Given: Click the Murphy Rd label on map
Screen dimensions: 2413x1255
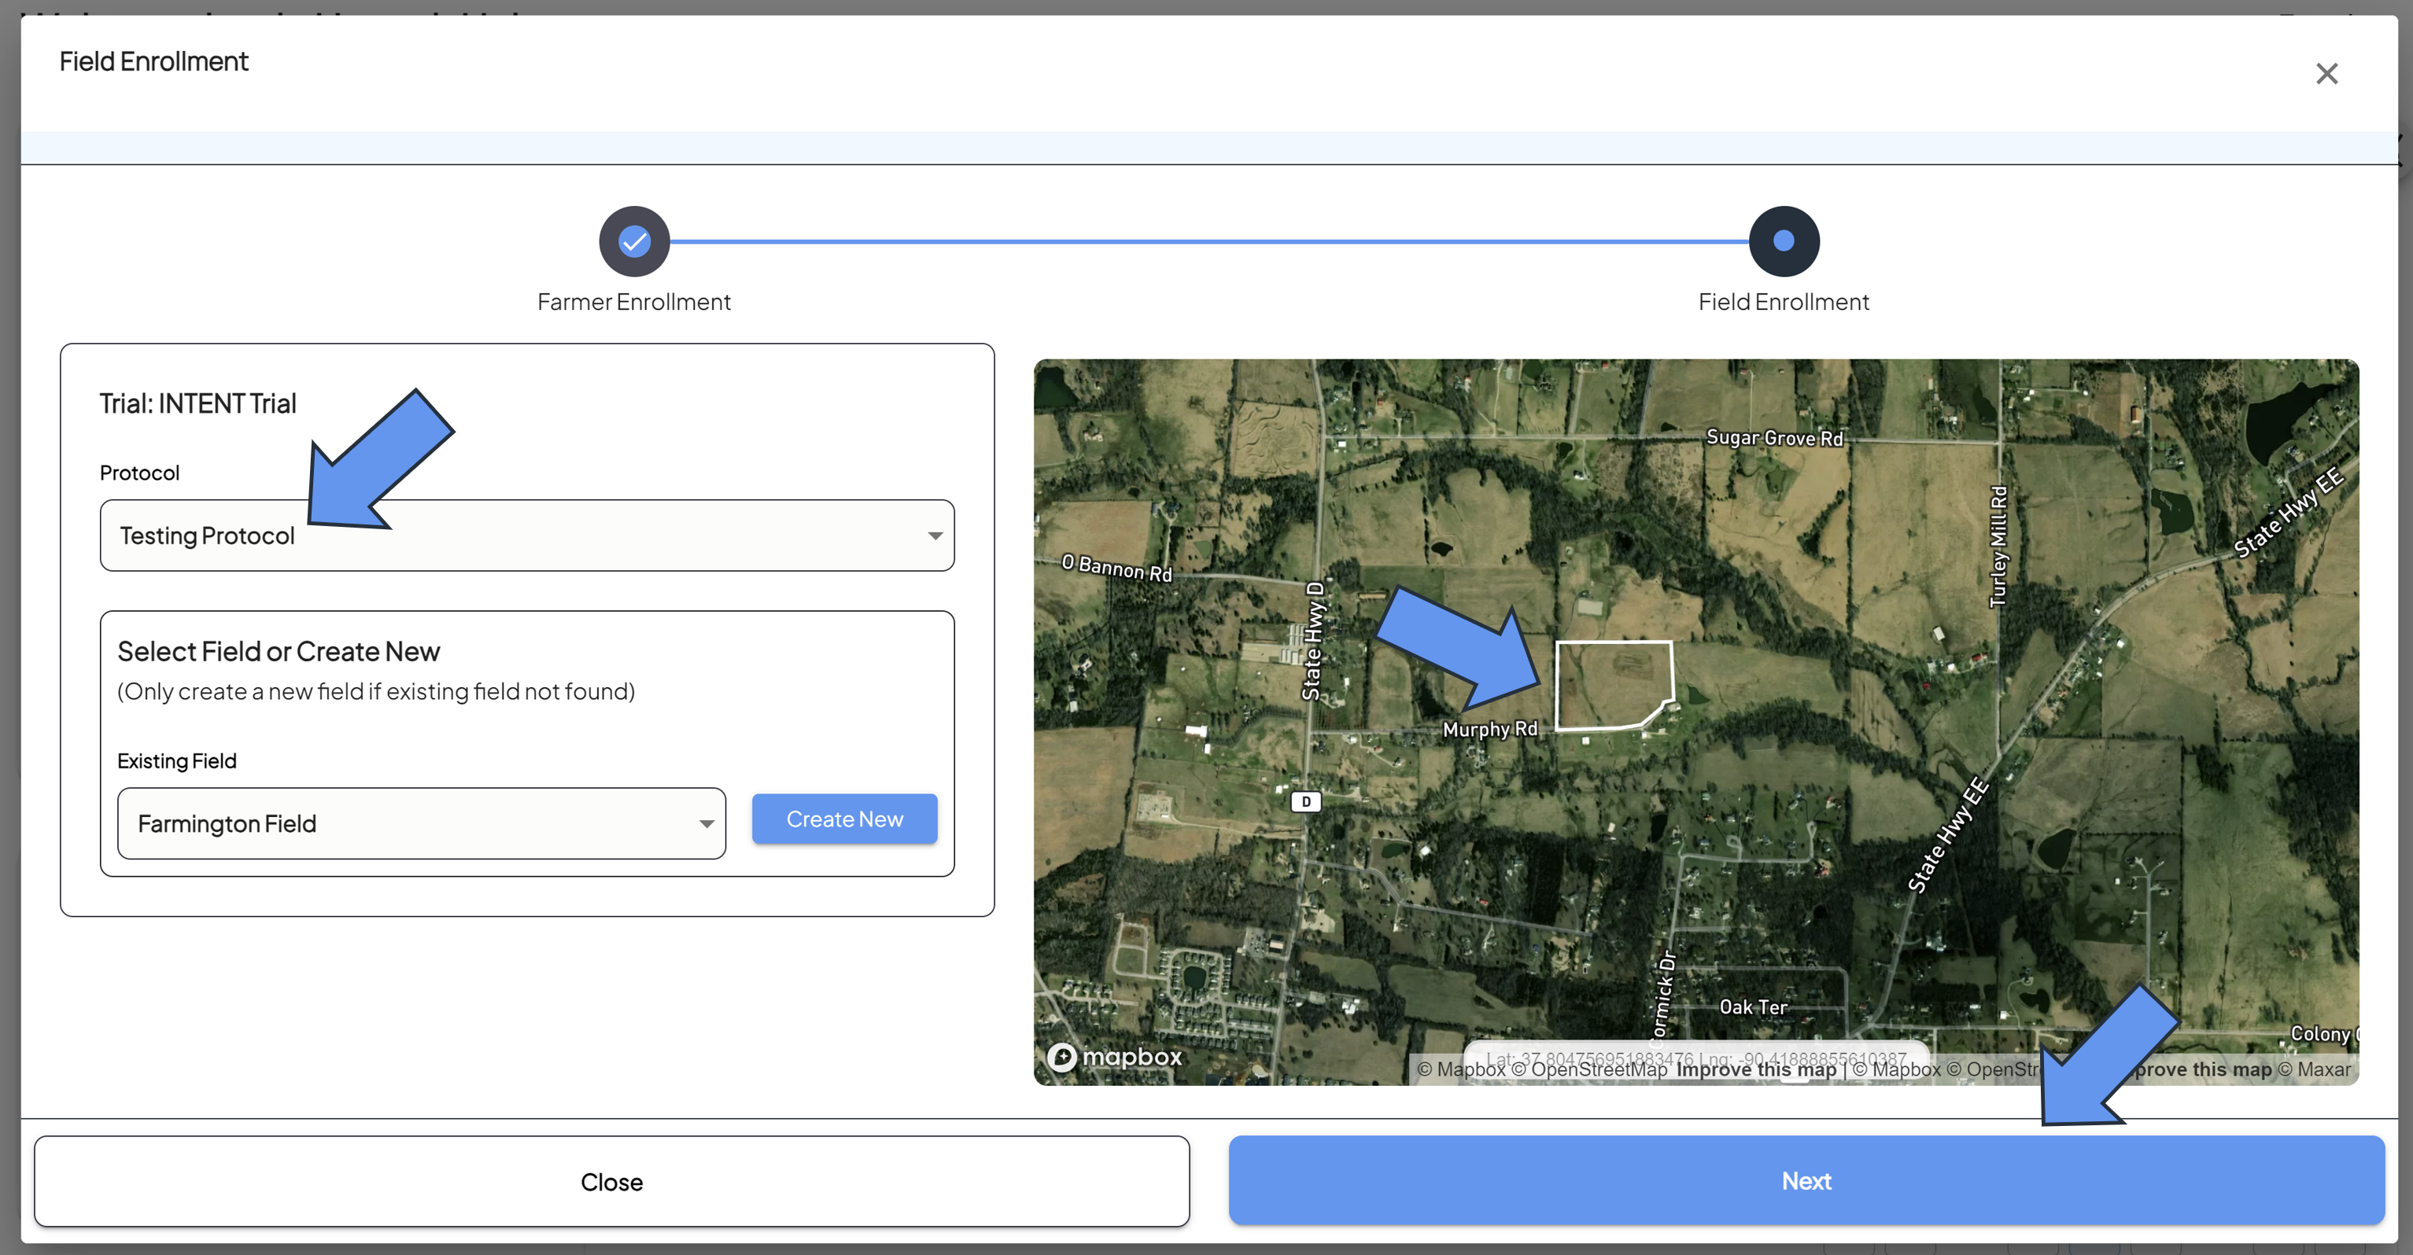Looking at the screenshot, I should point(1489,729).
